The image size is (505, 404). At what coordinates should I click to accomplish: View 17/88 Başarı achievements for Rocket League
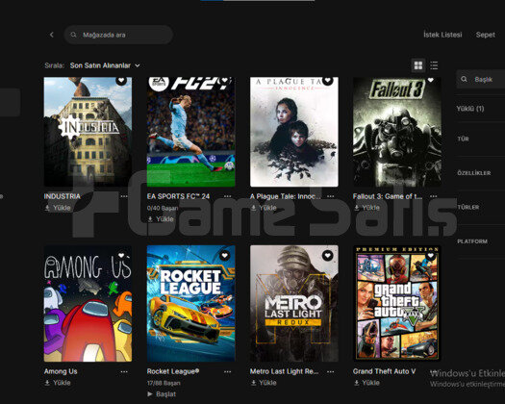[x=164, y=383]
